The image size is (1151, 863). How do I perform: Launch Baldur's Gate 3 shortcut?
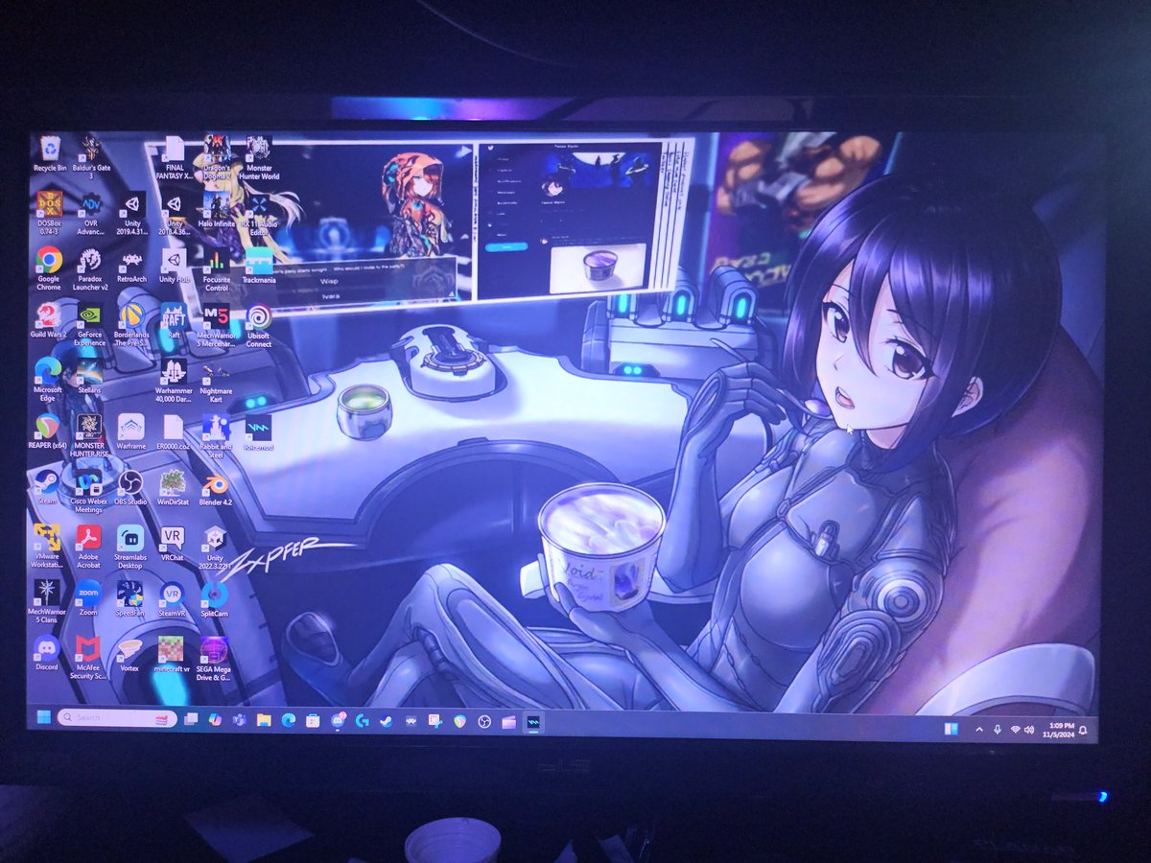[x=92, y=156]
